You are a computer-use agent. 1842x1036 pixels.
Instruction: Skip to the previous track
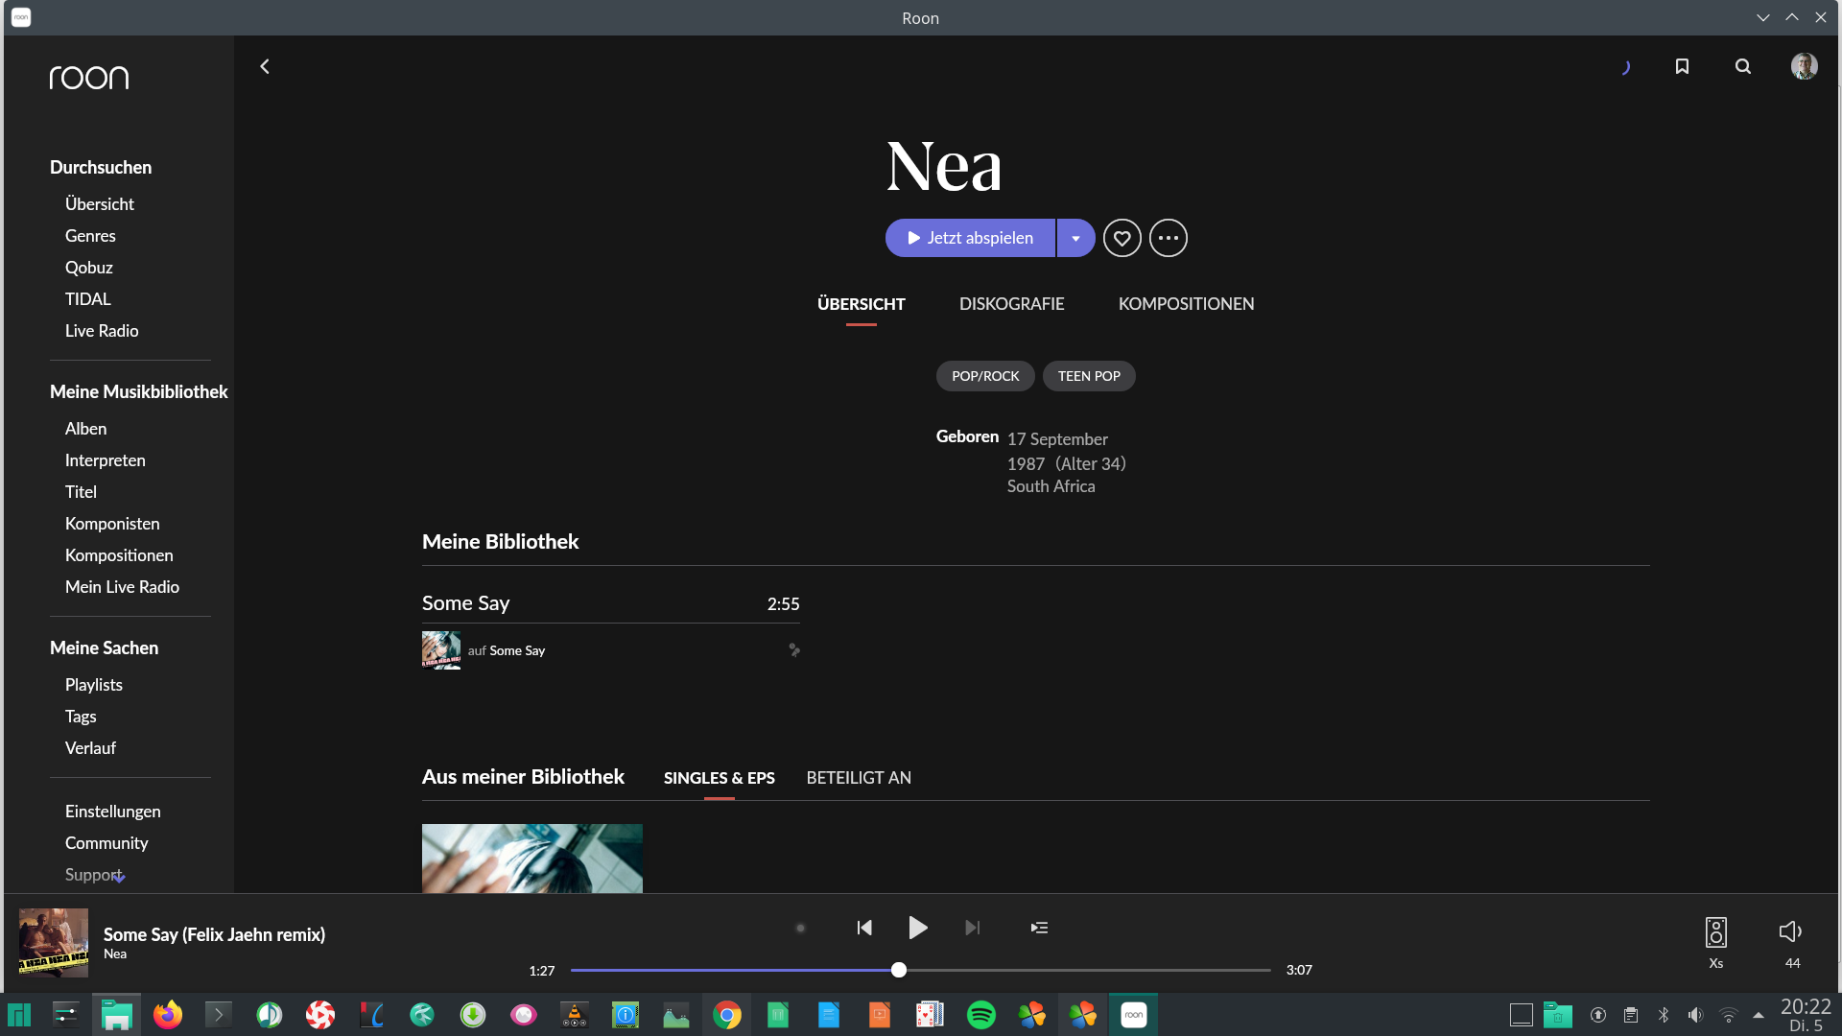864,928
